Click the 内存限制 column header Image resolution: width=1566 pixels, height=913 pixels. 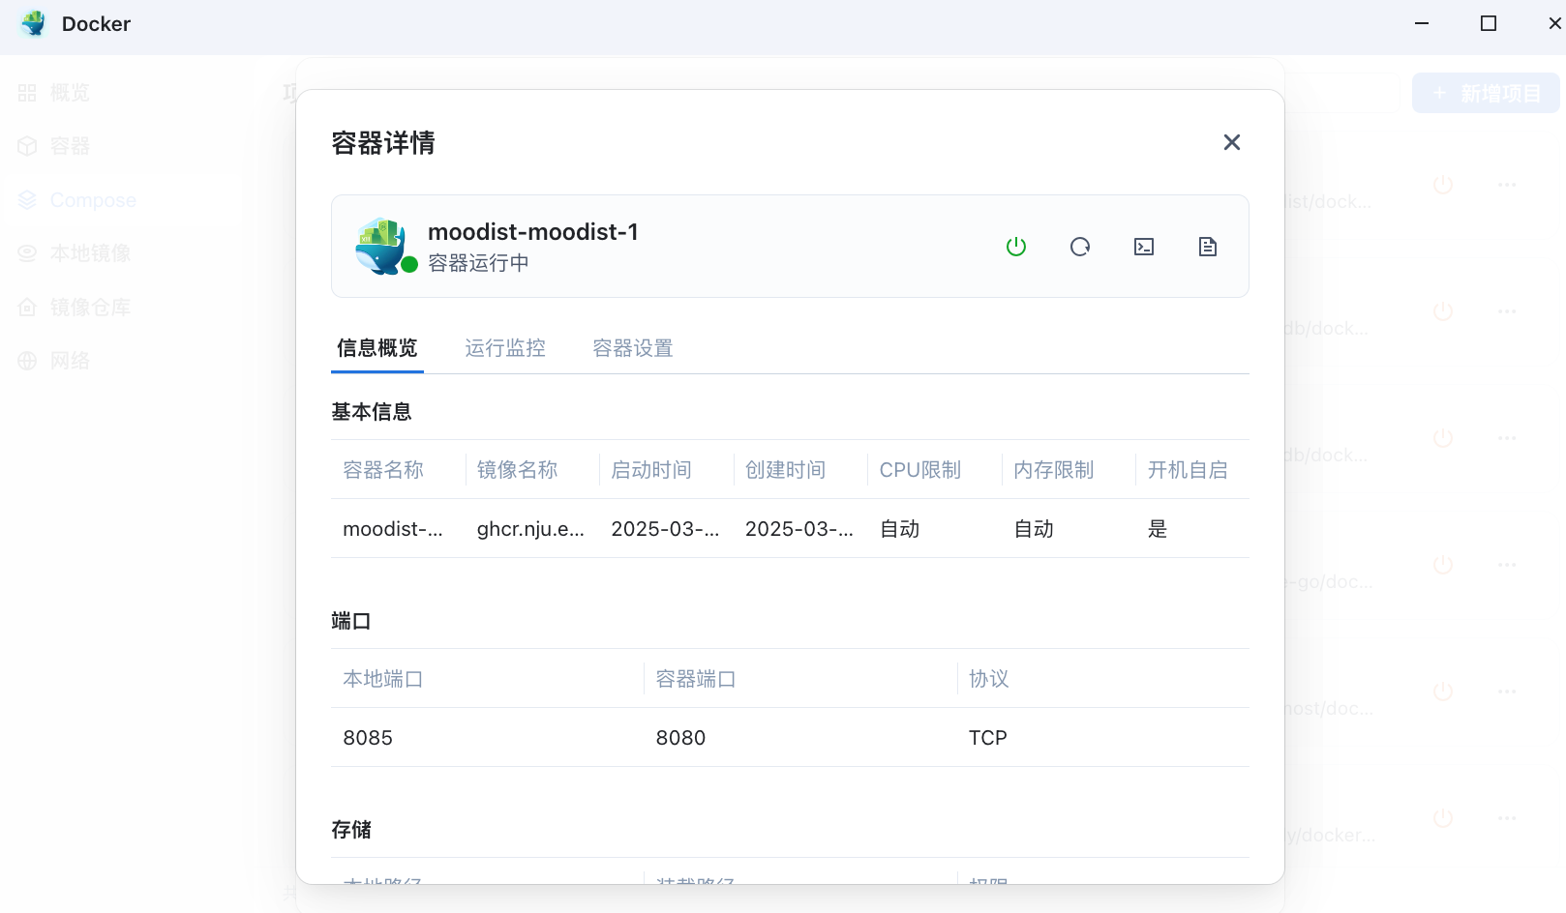click(1054, 470)
